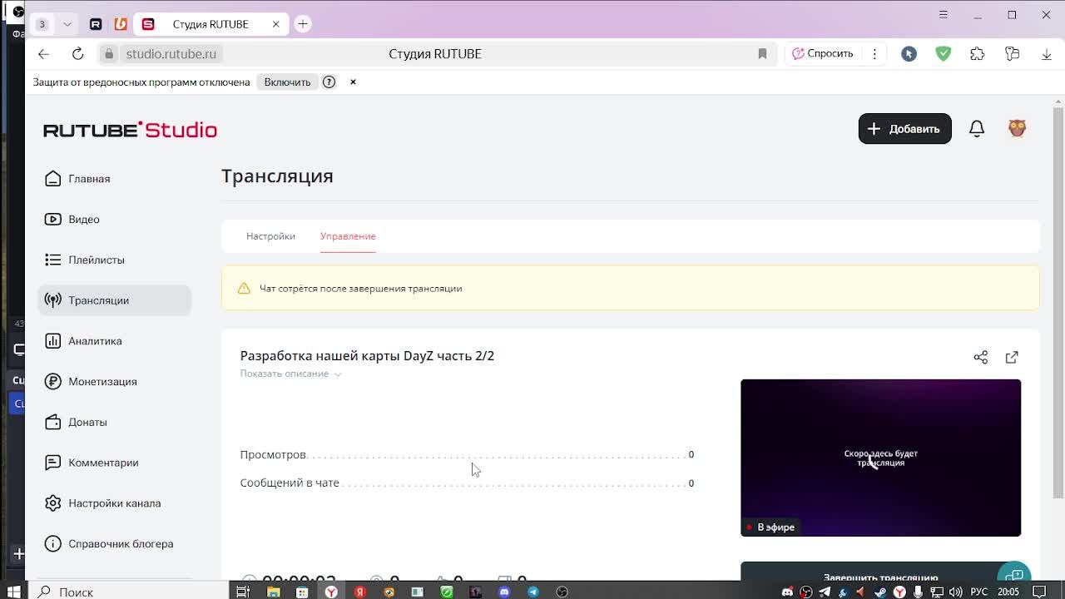Dismiss the malware protection notice
The width and height of the screenshot is (1065, 599).
[353, 82]
